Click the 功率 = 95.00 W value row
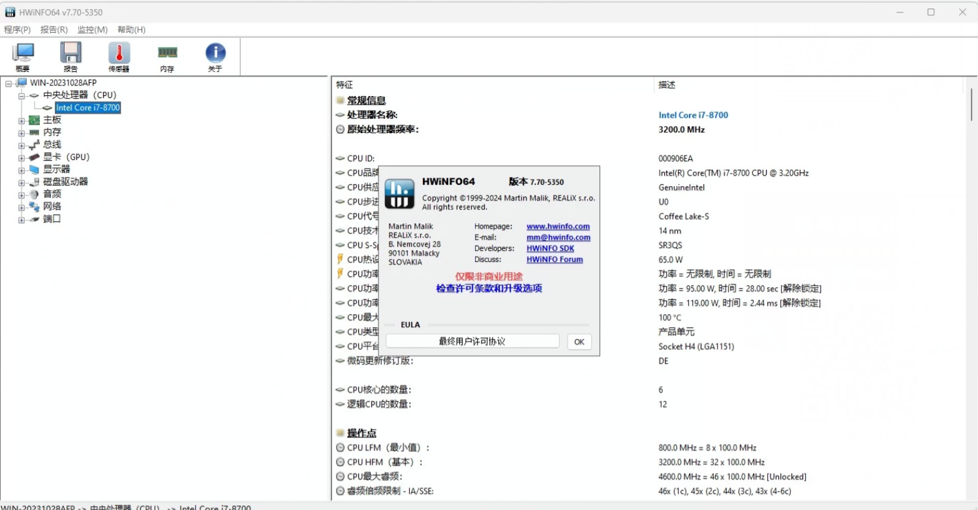978x510 pixels. 739,289
